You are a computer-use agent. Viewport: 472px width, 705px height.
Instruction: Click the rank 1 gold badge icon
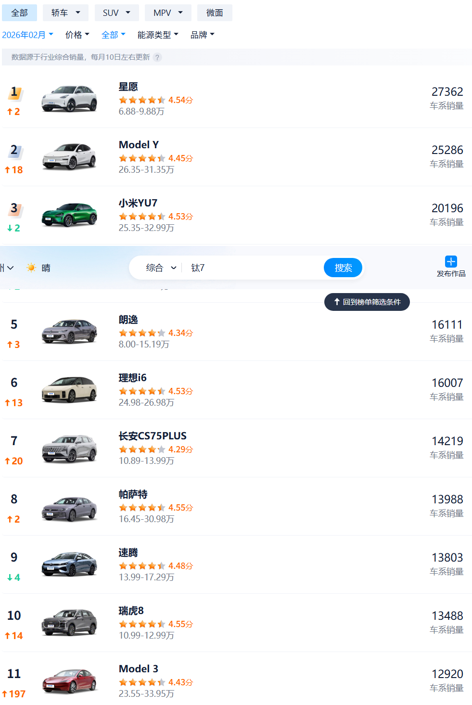15,92
